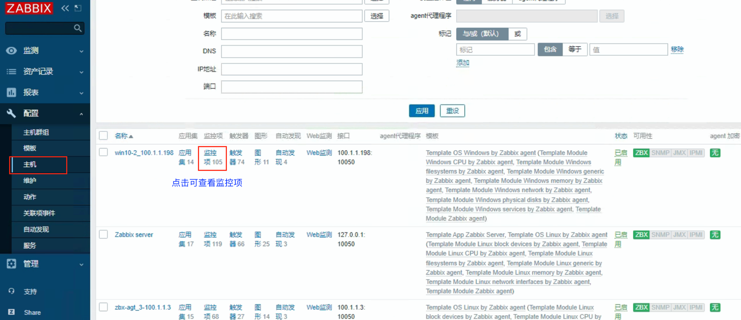Image resolution: width=741 pixels, height=320 pixels.
Task: Expand the 管理 menu chevron
Action: pyautogui.click(x=81, y=264)
